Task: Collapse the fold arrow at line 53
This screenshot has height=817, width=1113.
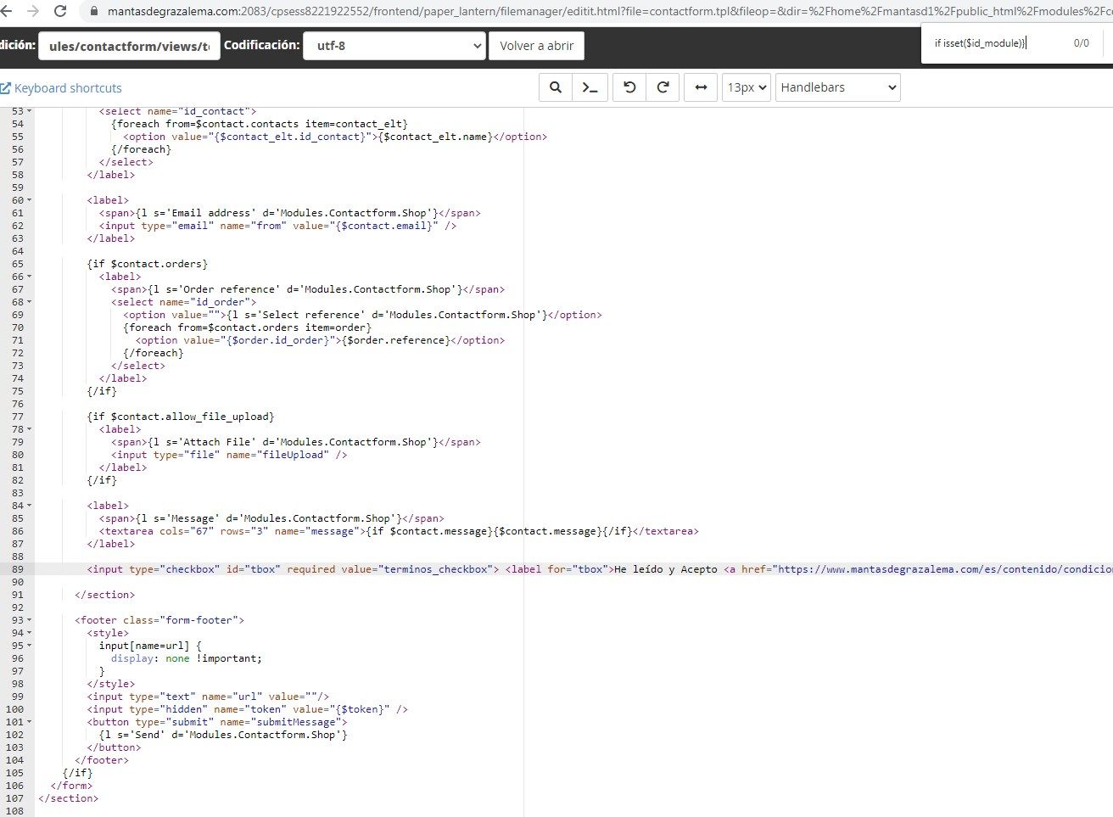Action: 29,111
